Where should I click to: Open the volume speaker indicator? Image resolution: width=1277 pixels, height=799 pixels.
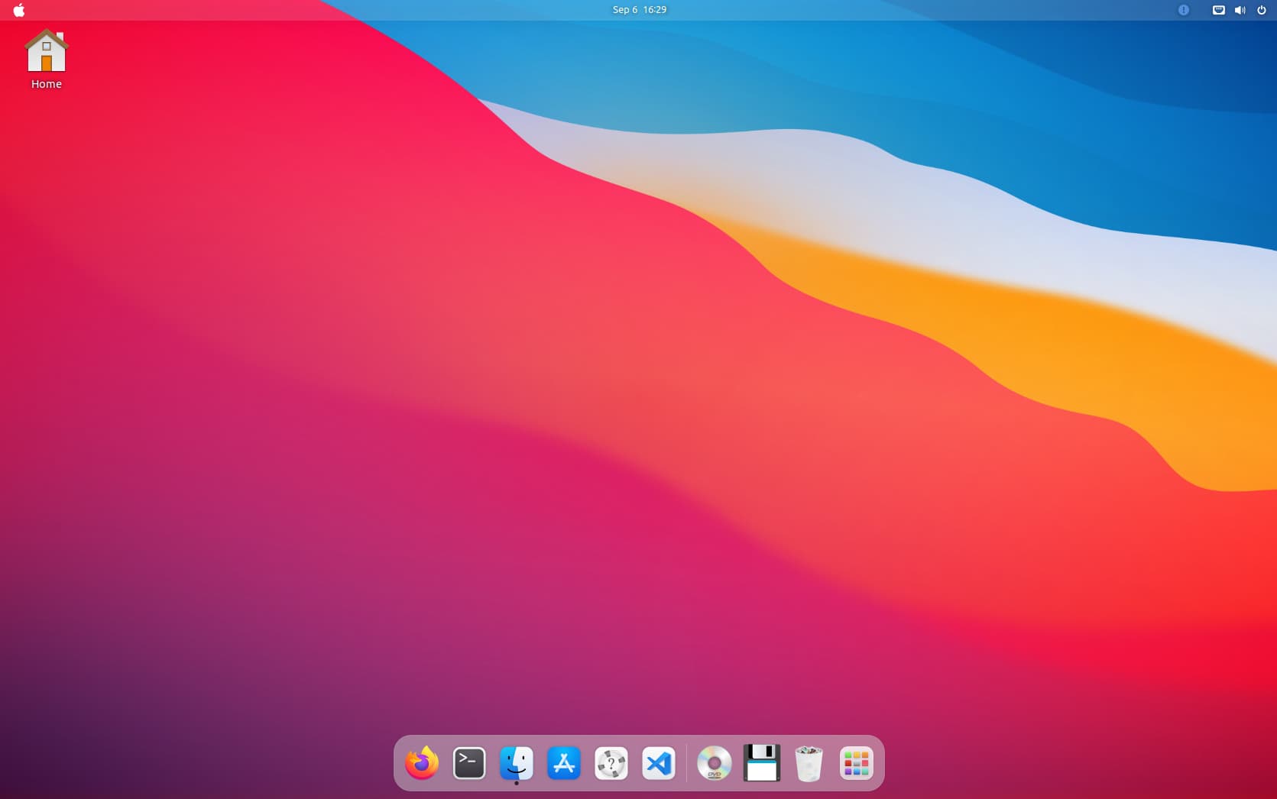pyautogui.click(x=1240, y=10)
